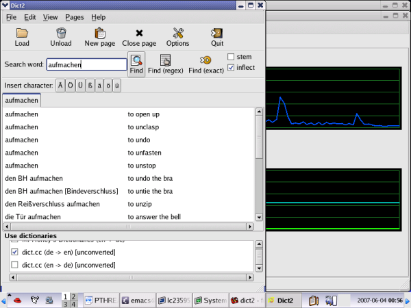Run Find (exact) search
The image size is (411, 308).
pos(206,64)
